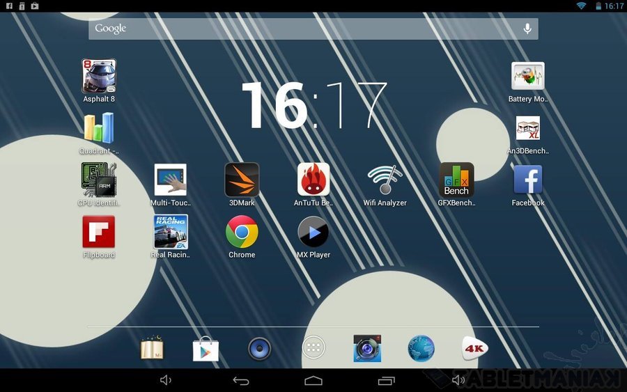Open the Play Store from the dock
This screenshot has width=627, height=392.
[206, 349]
